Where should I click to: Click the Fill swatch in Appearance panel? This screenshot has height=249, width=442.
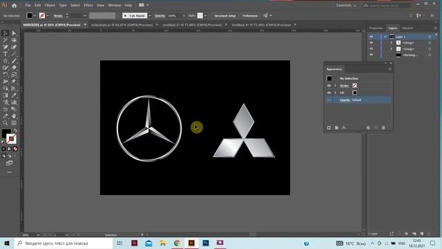[x=354, y=93]
